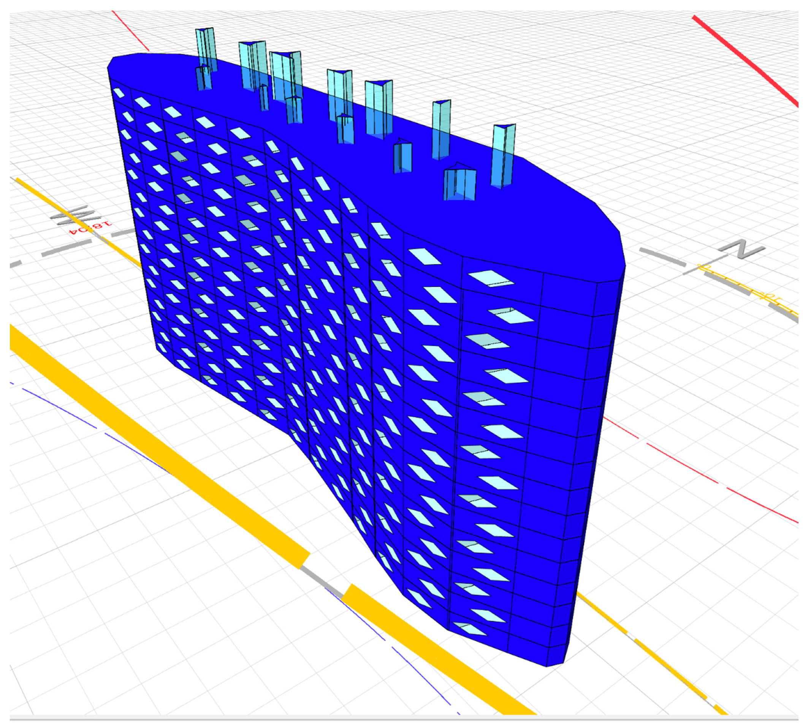Click the thin red line at top left

[130, 31]
